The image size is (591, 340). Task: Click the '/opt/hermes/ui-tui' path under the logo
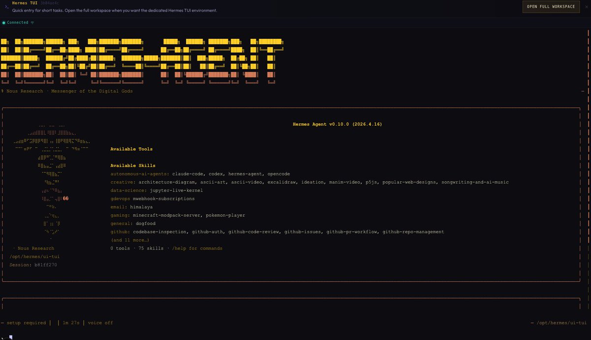pos(34,257)
